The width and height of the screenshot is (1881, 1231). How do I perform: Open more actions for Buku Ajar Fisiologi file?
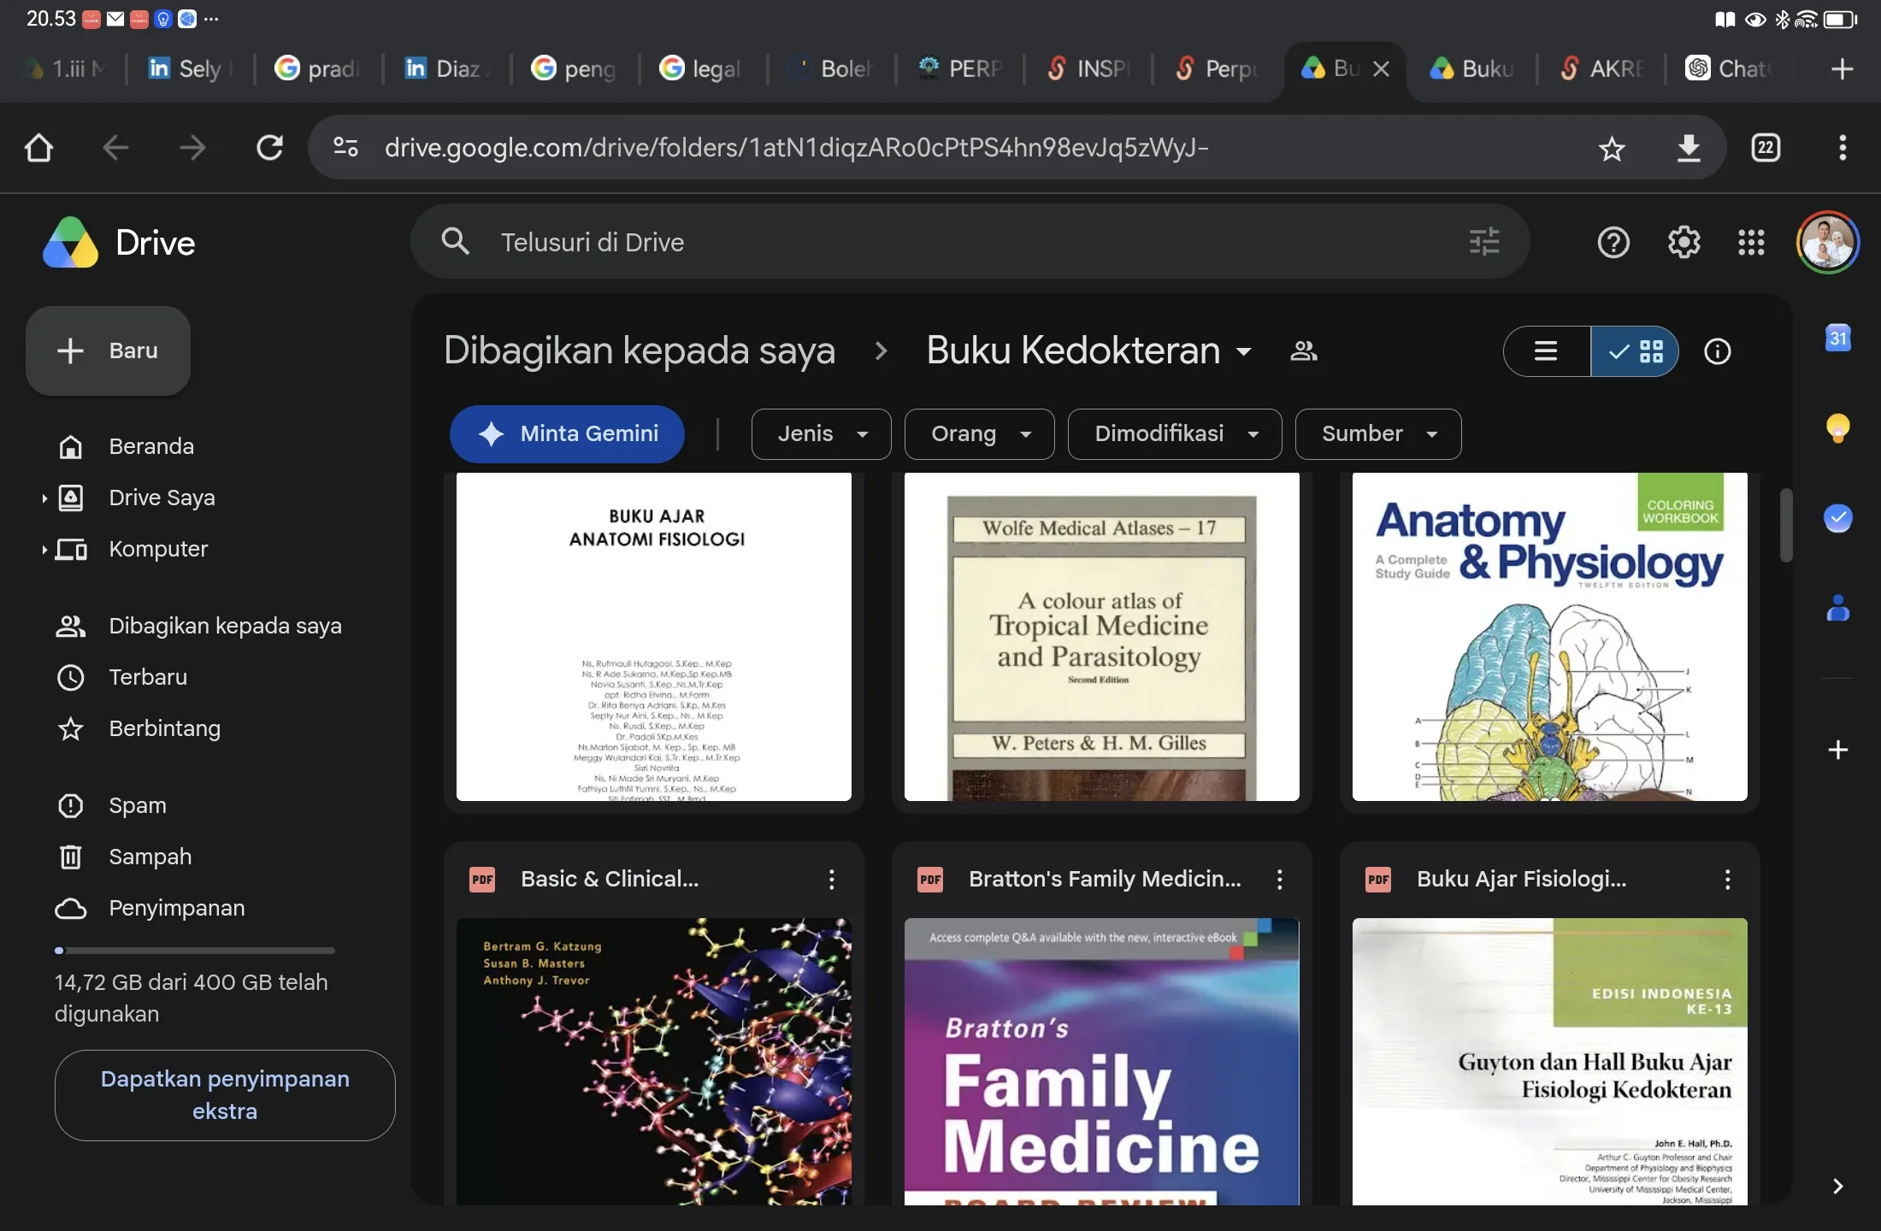tap(1727, 880)
